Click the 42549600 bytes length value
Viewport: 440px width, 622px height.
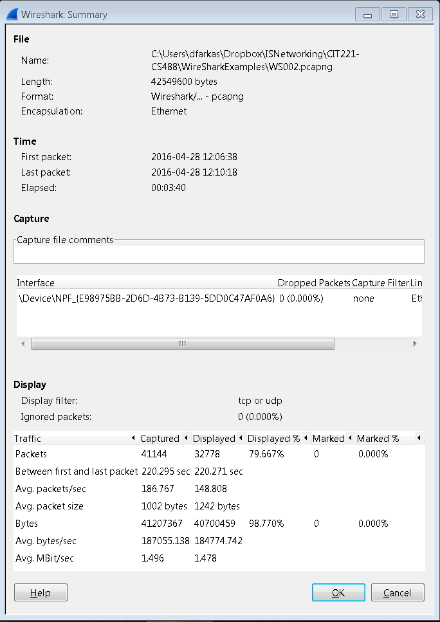[184, 82]
